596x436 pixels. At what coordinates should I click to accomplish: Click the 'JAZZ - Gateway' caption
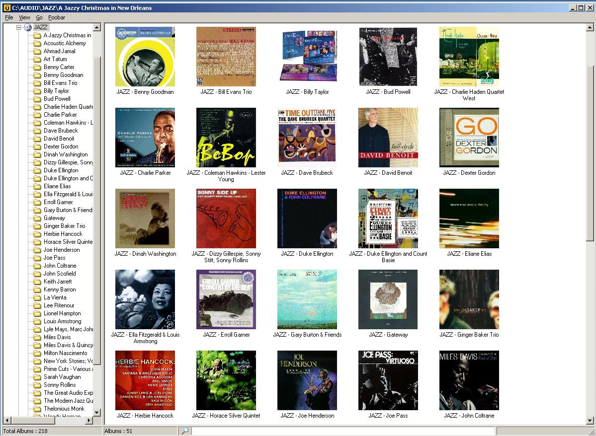coord(388,335)
